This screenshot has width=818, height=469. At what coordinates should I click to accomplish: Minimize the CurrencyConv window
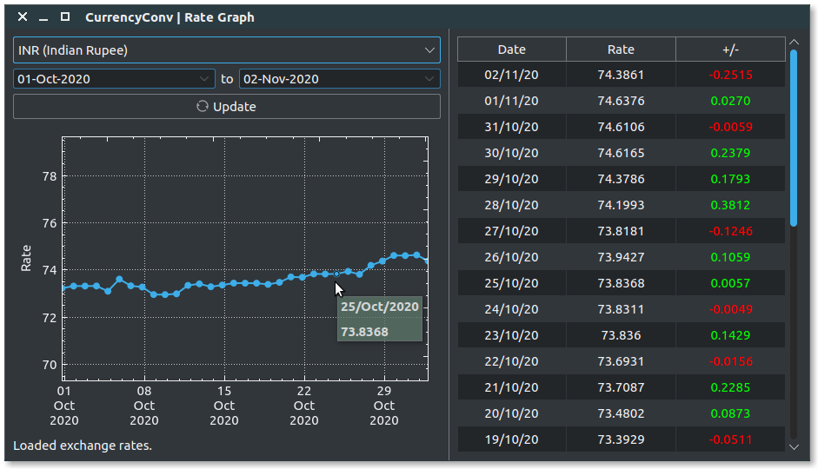tap(43, 17)
